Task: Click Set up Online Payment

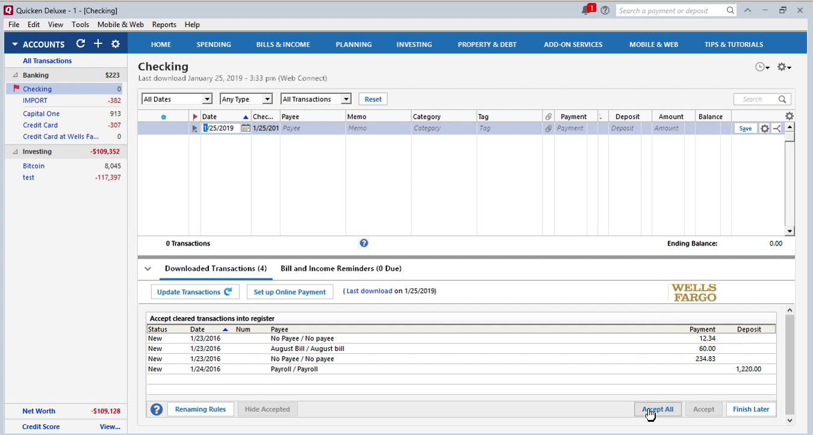Action: (x=290, y=292)
